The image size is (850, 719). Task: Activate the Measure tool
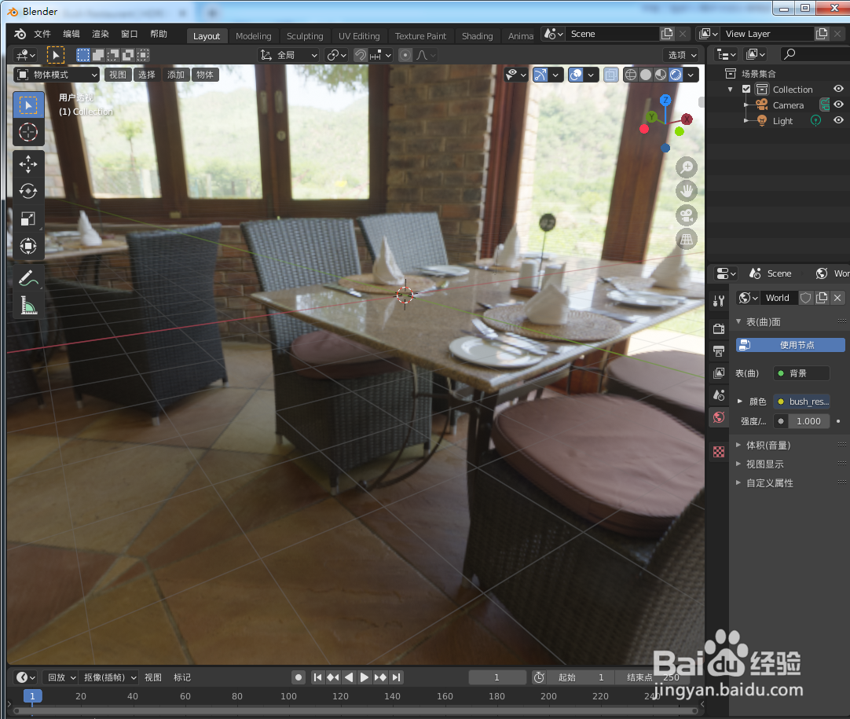[28, 305]
